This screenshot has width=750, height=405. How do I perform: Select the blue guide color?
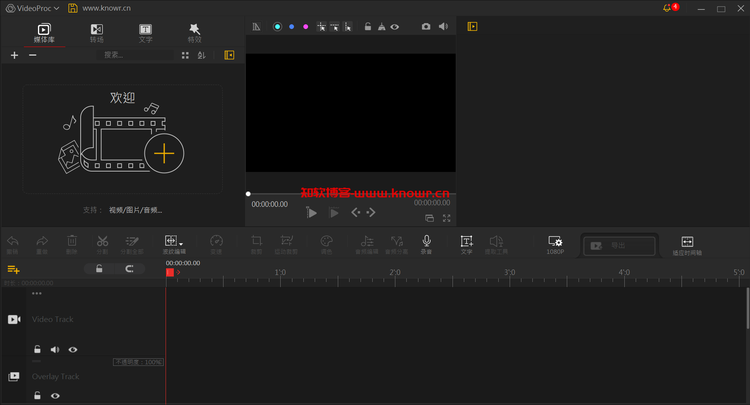tap(292, 27)
